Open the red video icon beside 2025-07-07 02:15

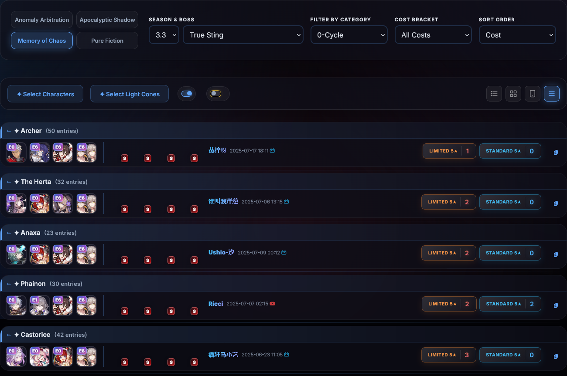[x=273, y=304]
